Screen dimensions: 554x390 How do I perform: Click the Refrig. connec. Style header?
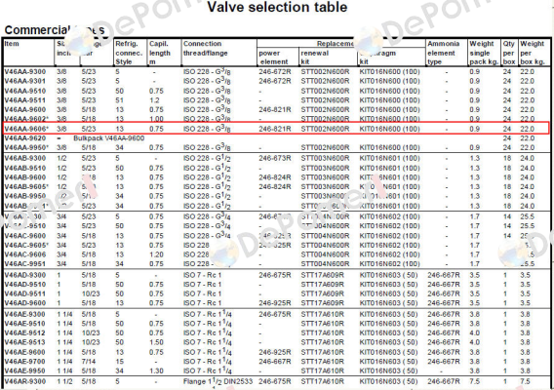point(129,53)
